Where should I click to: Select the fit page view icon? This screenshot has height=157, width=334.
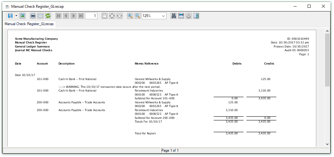click(x=112, y=16)
